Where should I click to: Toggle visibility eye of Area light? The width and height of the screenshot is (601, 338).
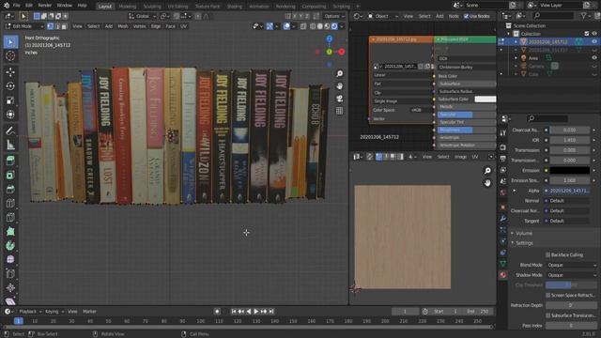pos(594,58)
